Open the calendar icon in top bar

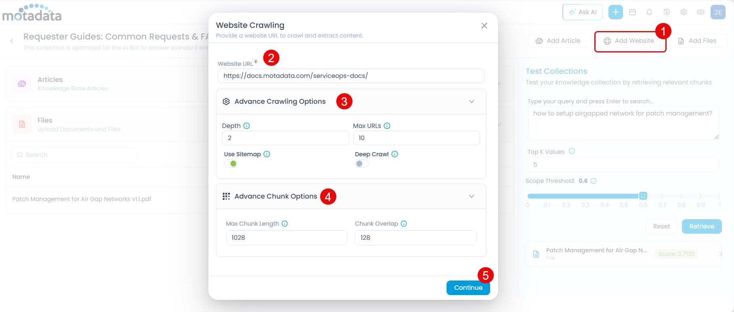point(633,12)
